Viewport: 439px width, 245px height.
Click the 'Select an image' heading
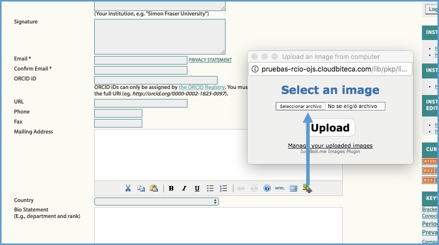tap(330, 90)
